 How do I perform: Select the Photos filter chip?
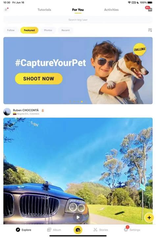point(48,30)
